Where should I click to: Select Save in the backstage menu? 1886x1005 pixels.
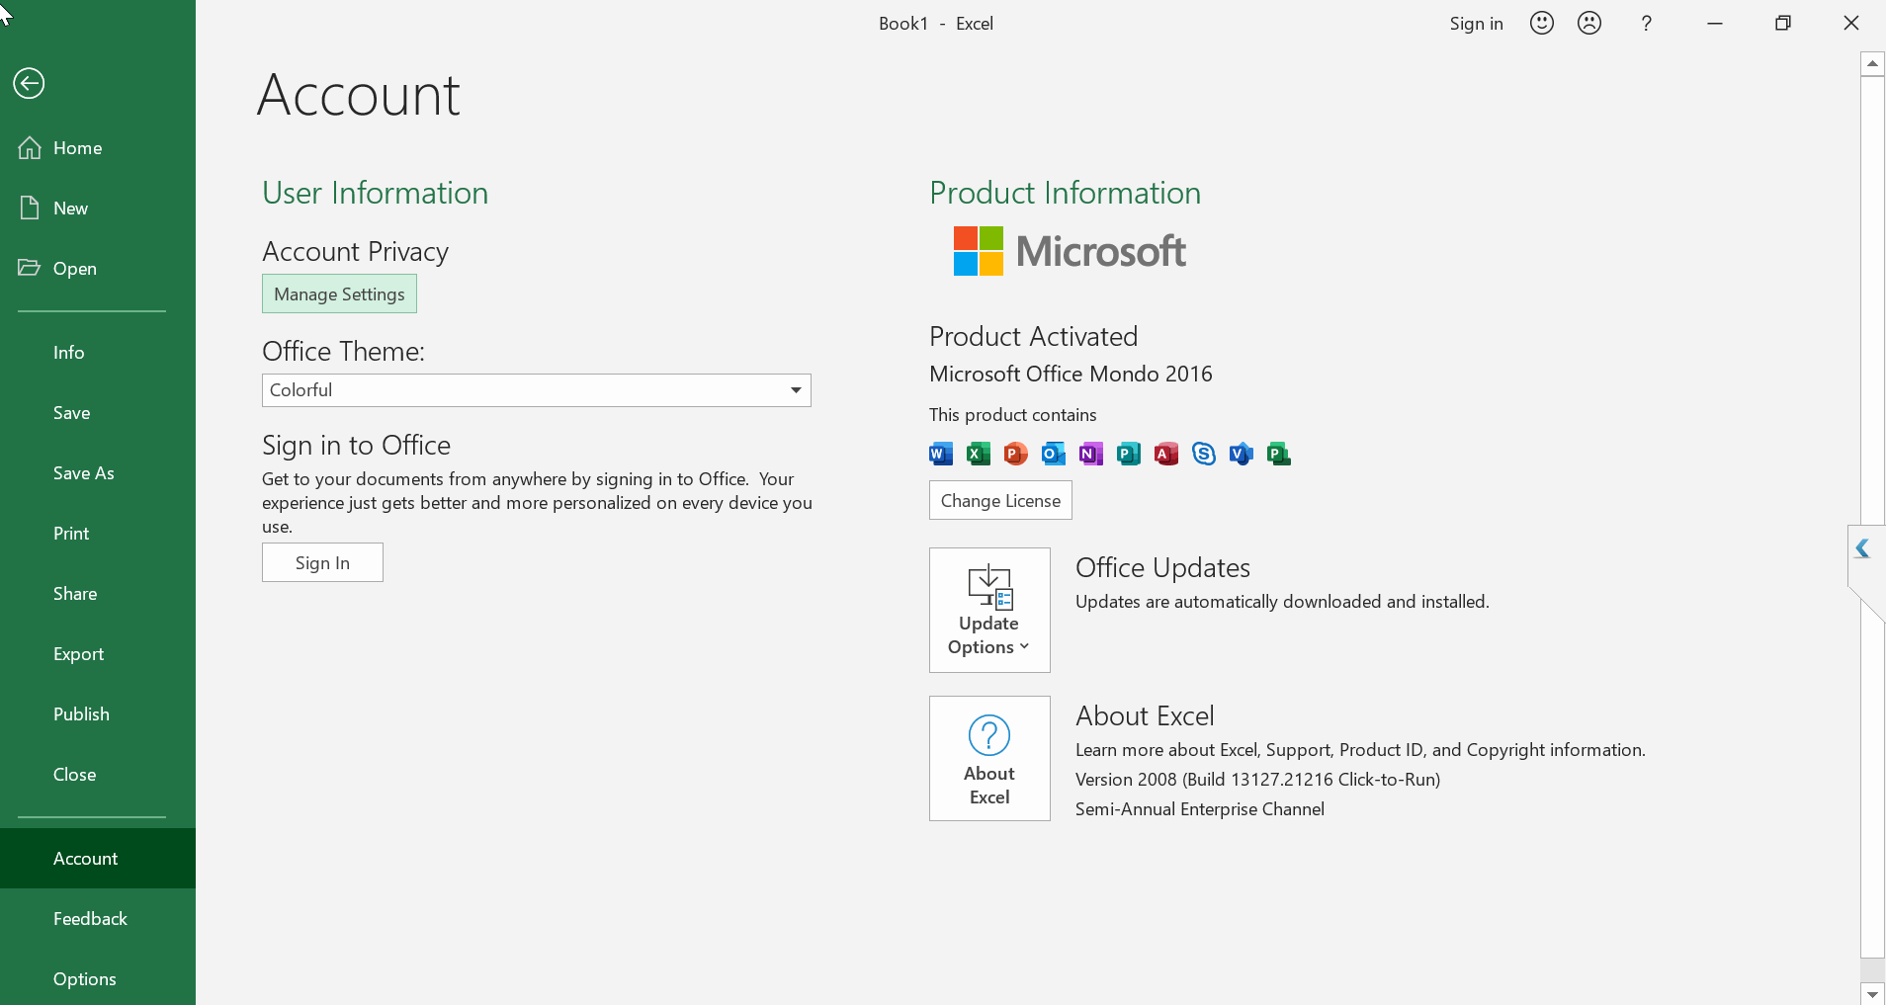click(x=98, y=413)
